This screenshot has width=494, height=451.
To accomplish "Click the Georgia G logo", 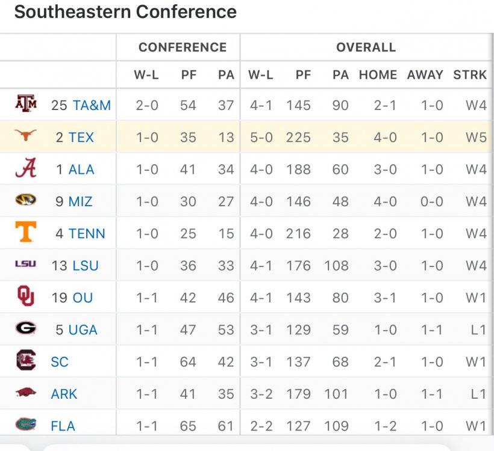I will (x=26, y=329).
